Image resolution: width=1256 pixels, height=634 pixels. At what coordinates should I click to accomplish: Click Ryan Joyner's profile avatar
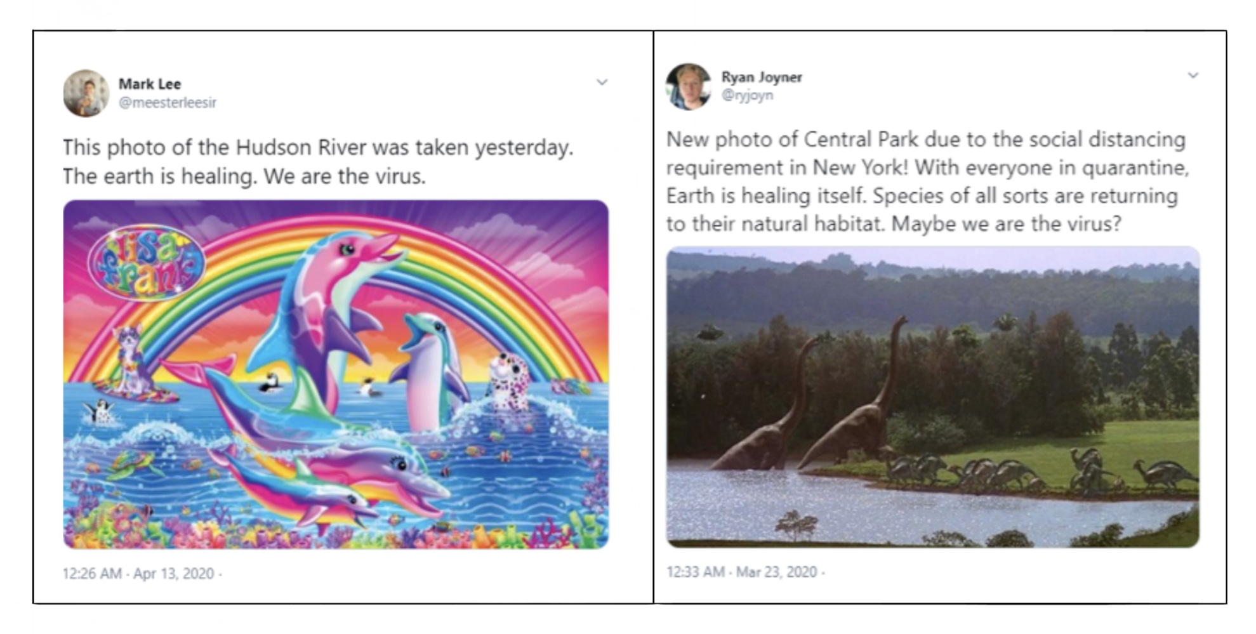pyautogui.click(x=689, y=86)
